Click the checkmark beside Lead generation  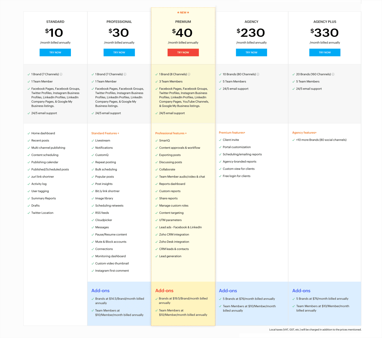156,256
